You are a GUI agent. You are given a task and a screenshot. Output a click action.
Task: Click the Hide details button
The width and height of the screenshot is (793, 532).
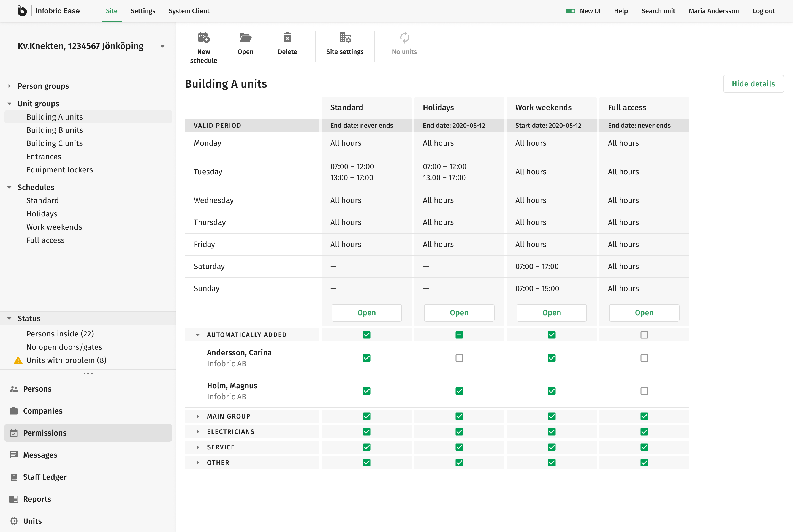coord(753,84)
